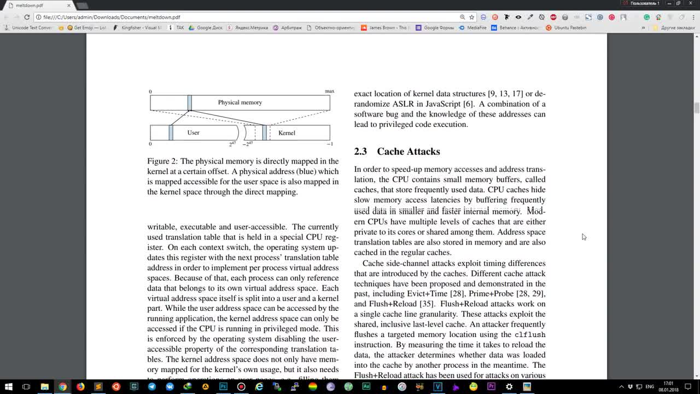The width and height of the screenshot is (700, 394).
Task: Launch Photoshop from taskbar
Action: point(223,386)
